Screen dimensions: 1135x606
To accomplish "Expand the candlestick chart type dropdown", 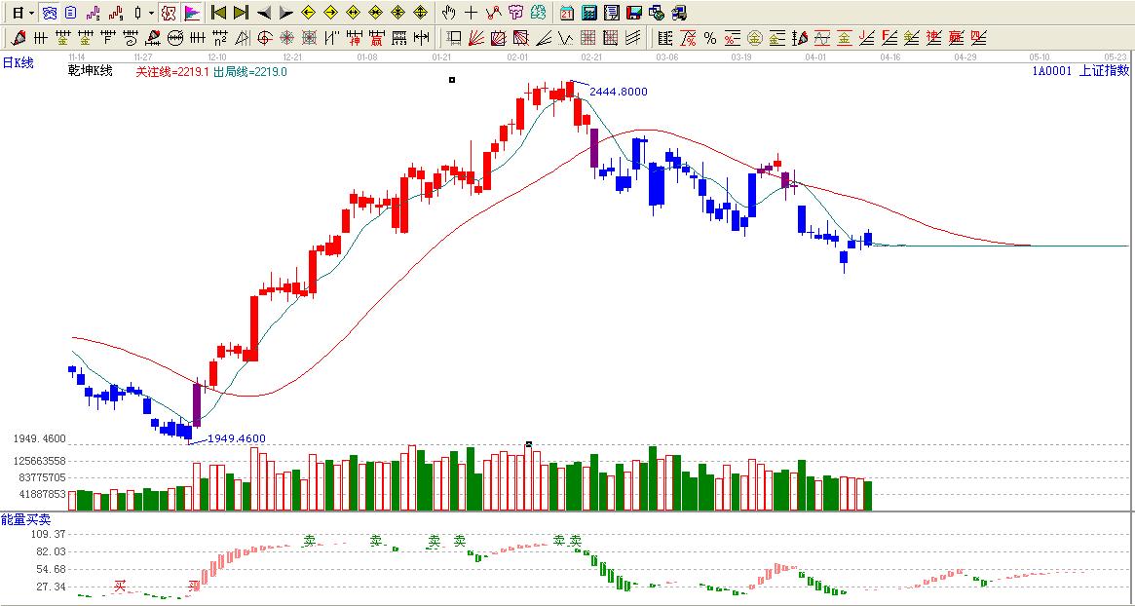I will coord(150,14).
